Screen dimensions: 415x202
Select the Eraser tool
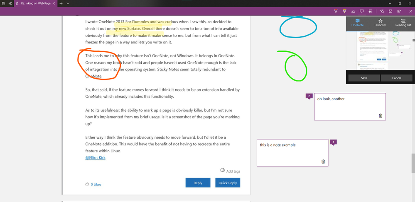[353, 11]
